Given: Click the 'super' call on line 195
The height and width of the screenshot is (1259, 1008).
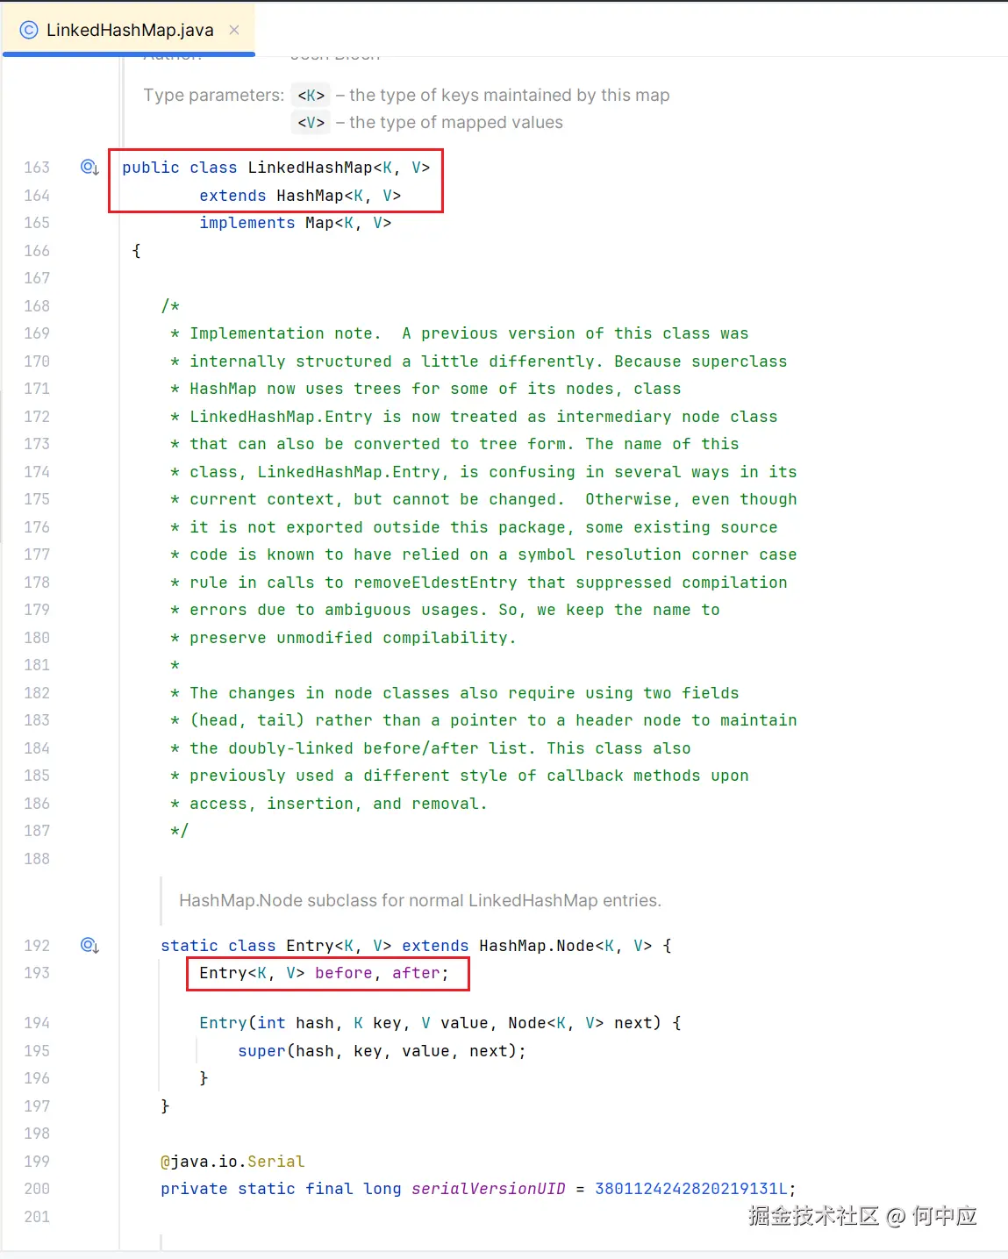Looking at the screenshot, I should coord(261,1051).
